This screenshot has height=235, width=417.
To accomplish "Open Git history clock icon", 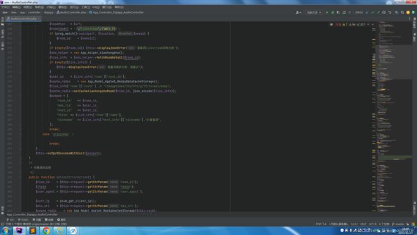I will (384, 12).
